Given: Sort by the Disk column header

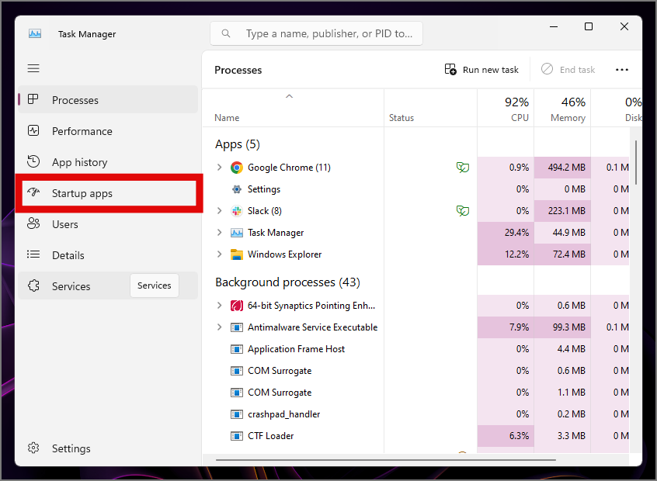Looking at the screenshot, I should pyautogui.click(x=617, y=108).
